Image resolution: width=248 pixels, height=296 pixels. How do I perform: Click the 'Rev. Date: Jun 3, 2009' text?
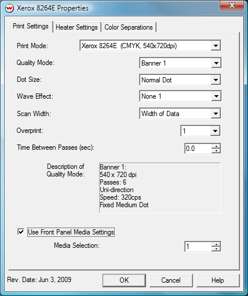click(x=39, y=280)
